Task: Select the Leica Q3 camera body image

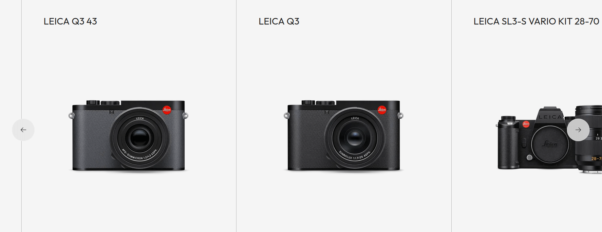Action: (x=344, y=136)
